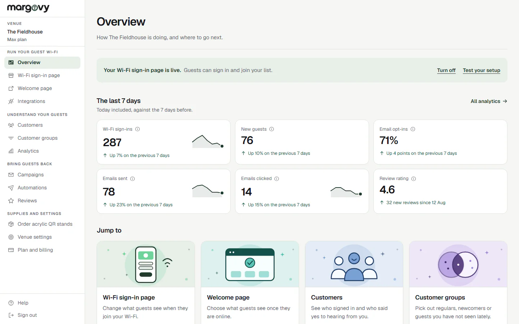
Task: Click the Sign out link
Action: 42,315
